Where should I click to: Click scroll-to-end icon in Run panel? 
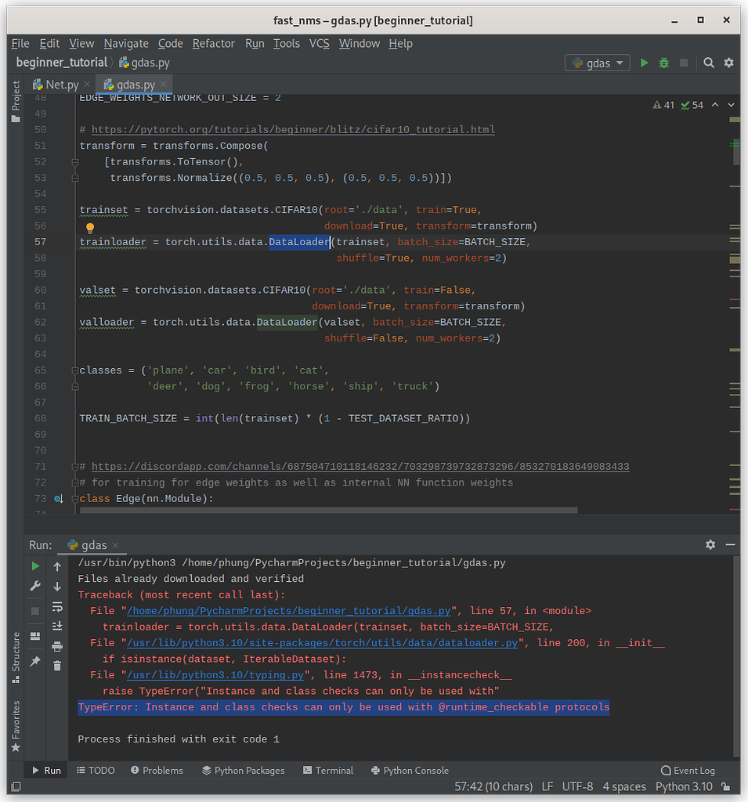click(x=57, y=626)
